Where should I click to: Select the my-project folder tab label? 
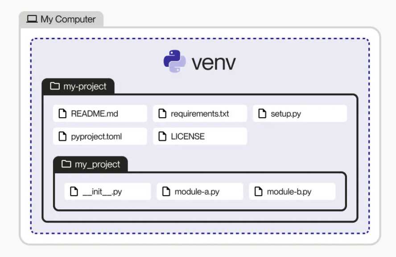point(85,86)
